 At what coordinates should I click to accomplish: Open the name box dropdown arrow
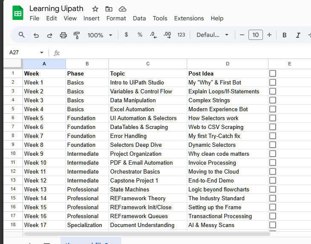pos(41,53)
